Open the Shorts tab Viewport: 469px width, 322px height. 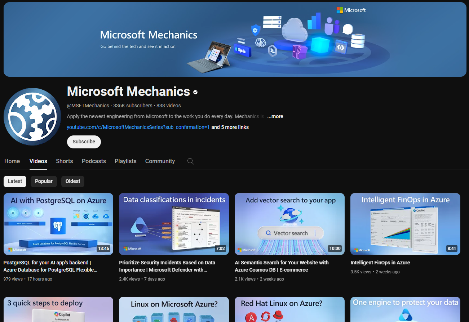(65, 161)
